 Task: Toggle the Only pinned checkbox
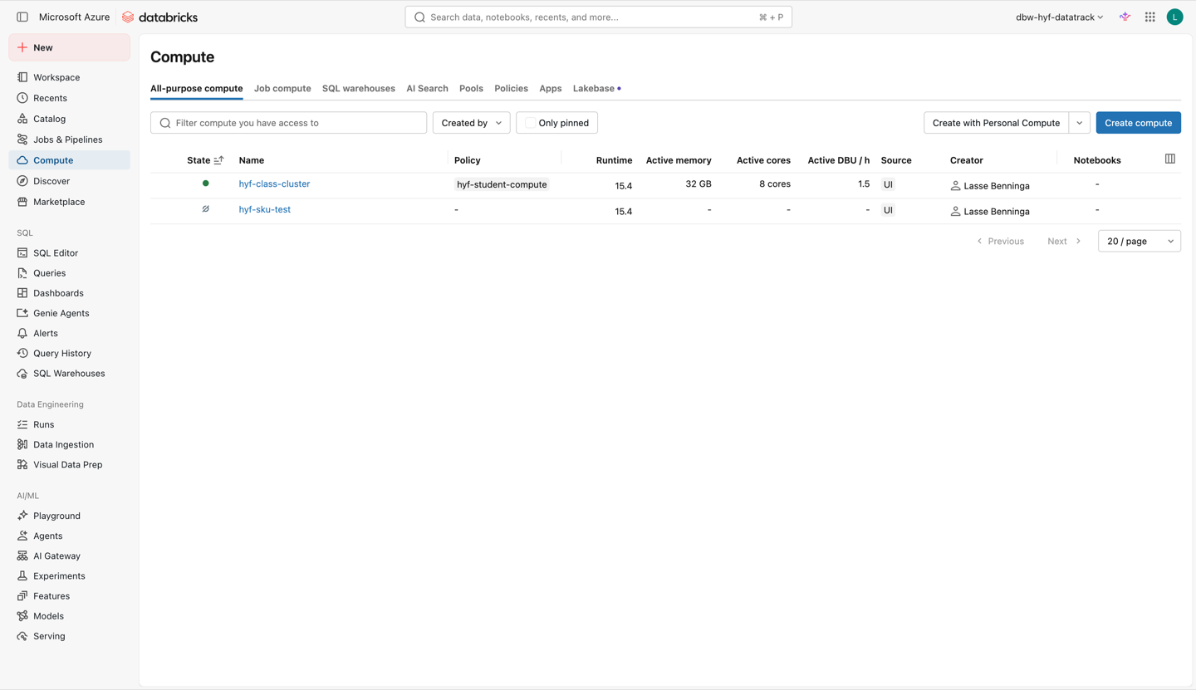(530, 123)
